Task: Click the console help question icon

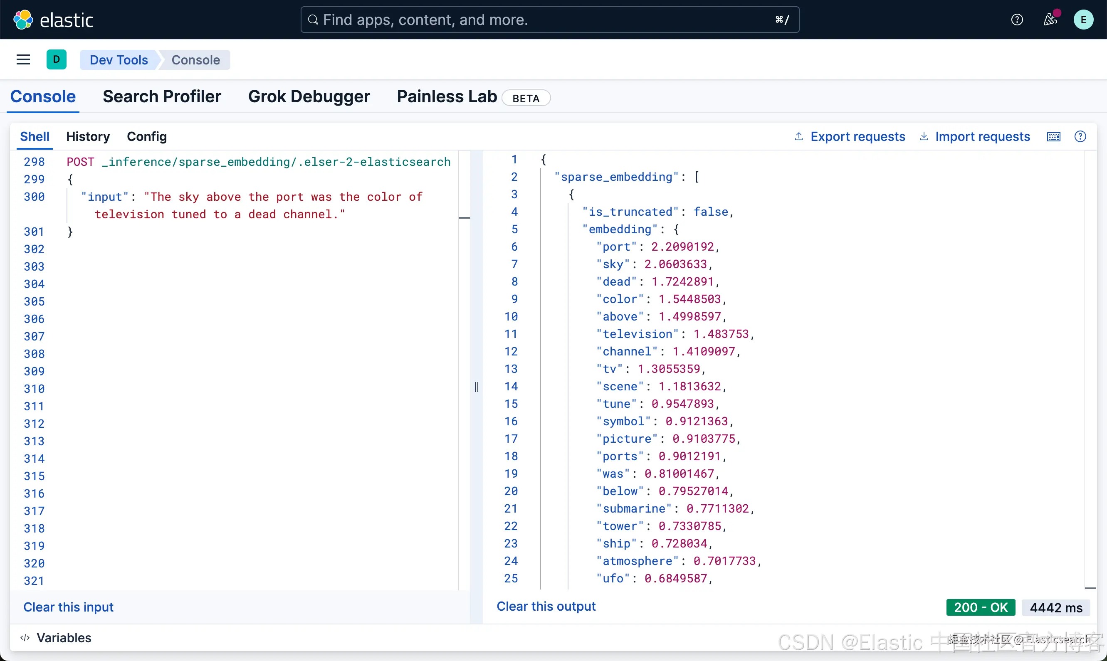Action: (1080, 137)
